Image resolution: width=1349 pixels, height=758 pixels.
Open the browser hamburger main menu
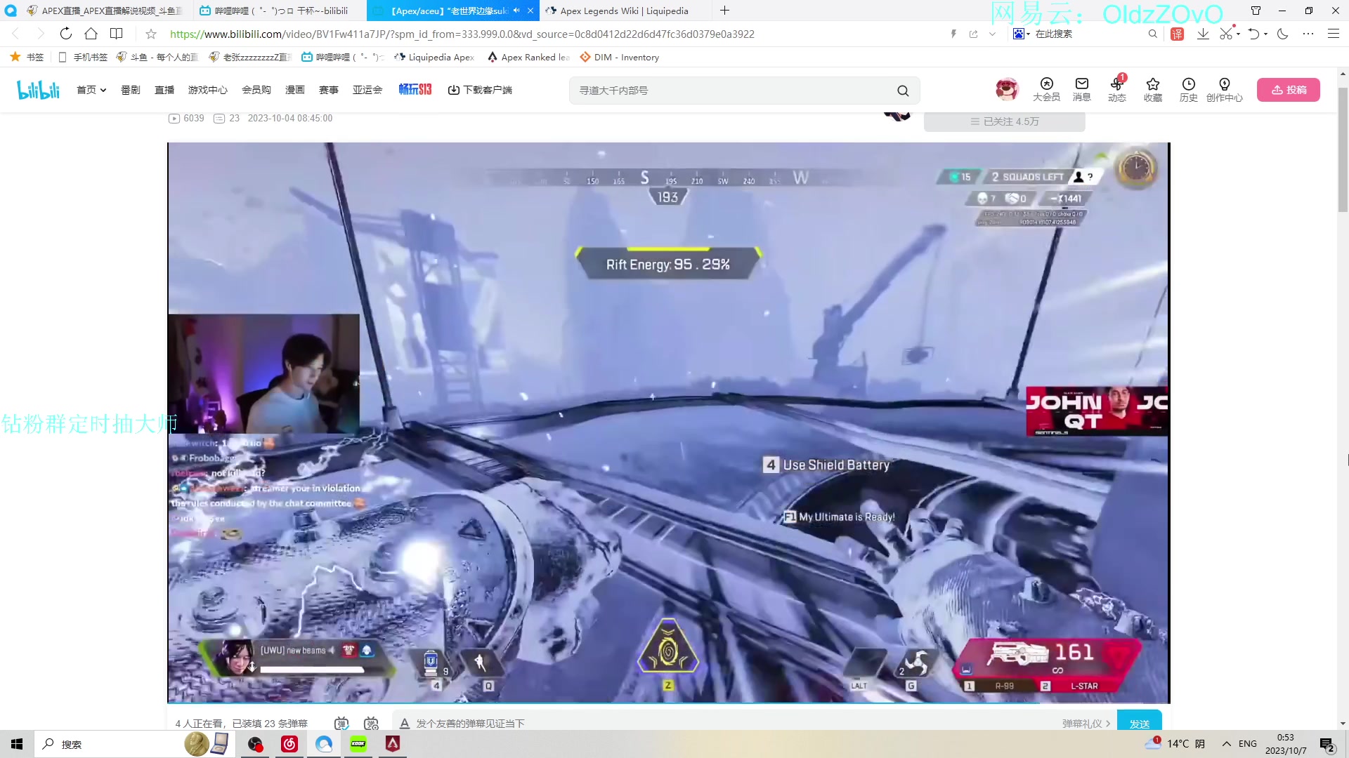coord(1333,34)
